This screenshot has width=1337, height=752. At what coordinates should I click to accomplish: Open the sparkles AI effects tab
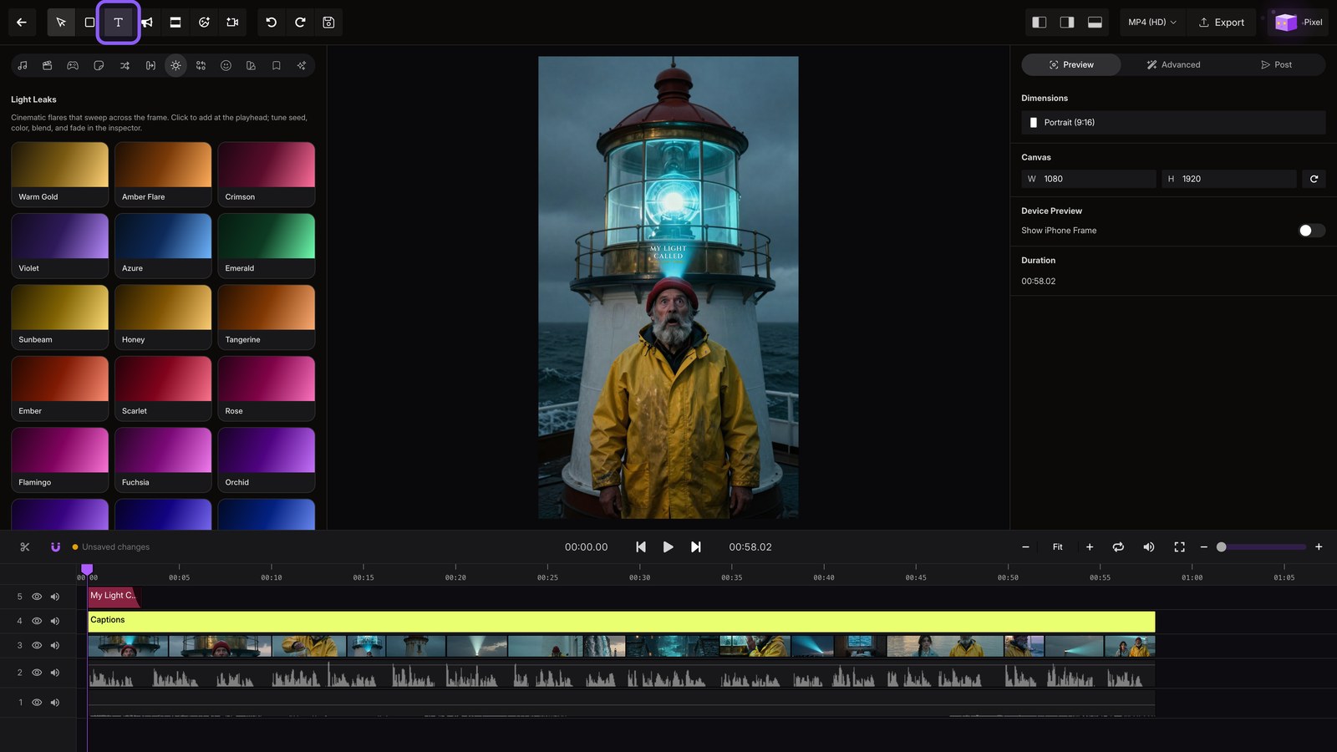[302, 65]
